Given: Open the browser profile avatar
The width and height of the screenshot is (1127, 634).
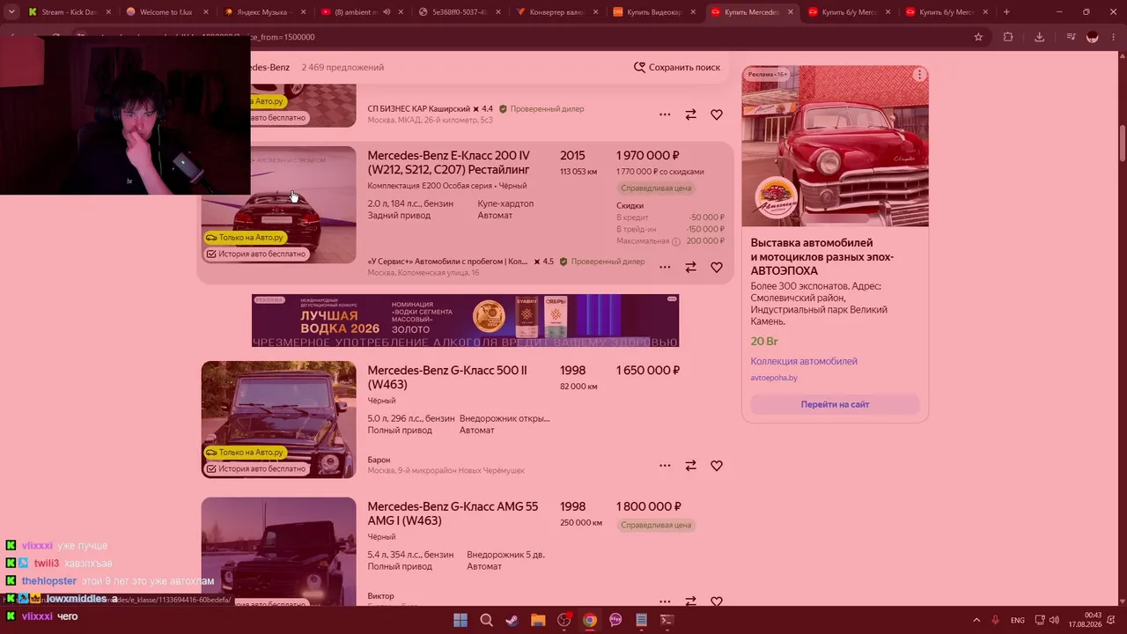Looking at the screenshot, I should (x=1093, y=37).
